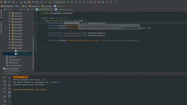Toggle soft-wrap icon in Run console
187x105 pixels.
9,85
